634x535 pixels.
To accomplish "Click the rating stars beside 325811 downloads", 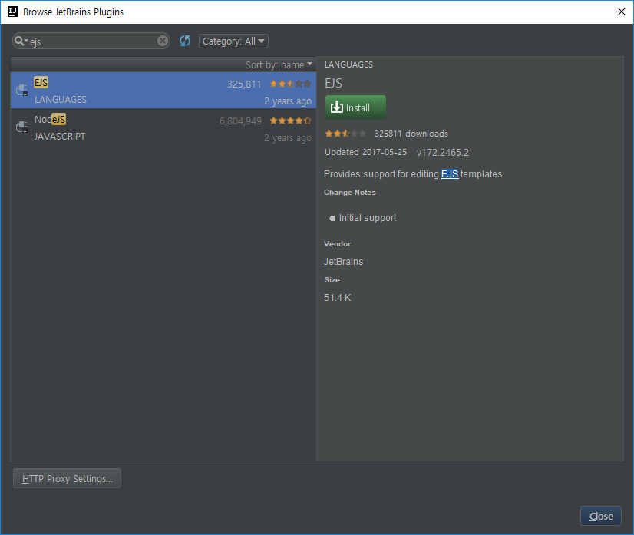I will (x=345, y=134).
